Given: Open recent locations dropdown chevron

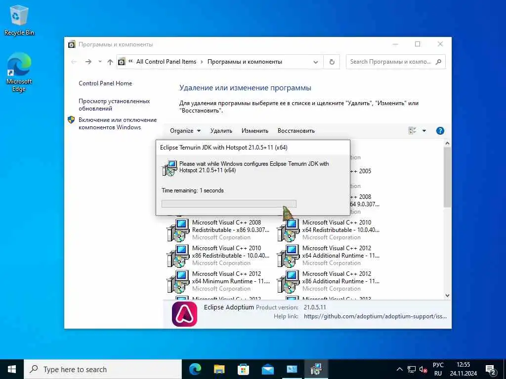Looking at the screenshot, I should [100, 62].
